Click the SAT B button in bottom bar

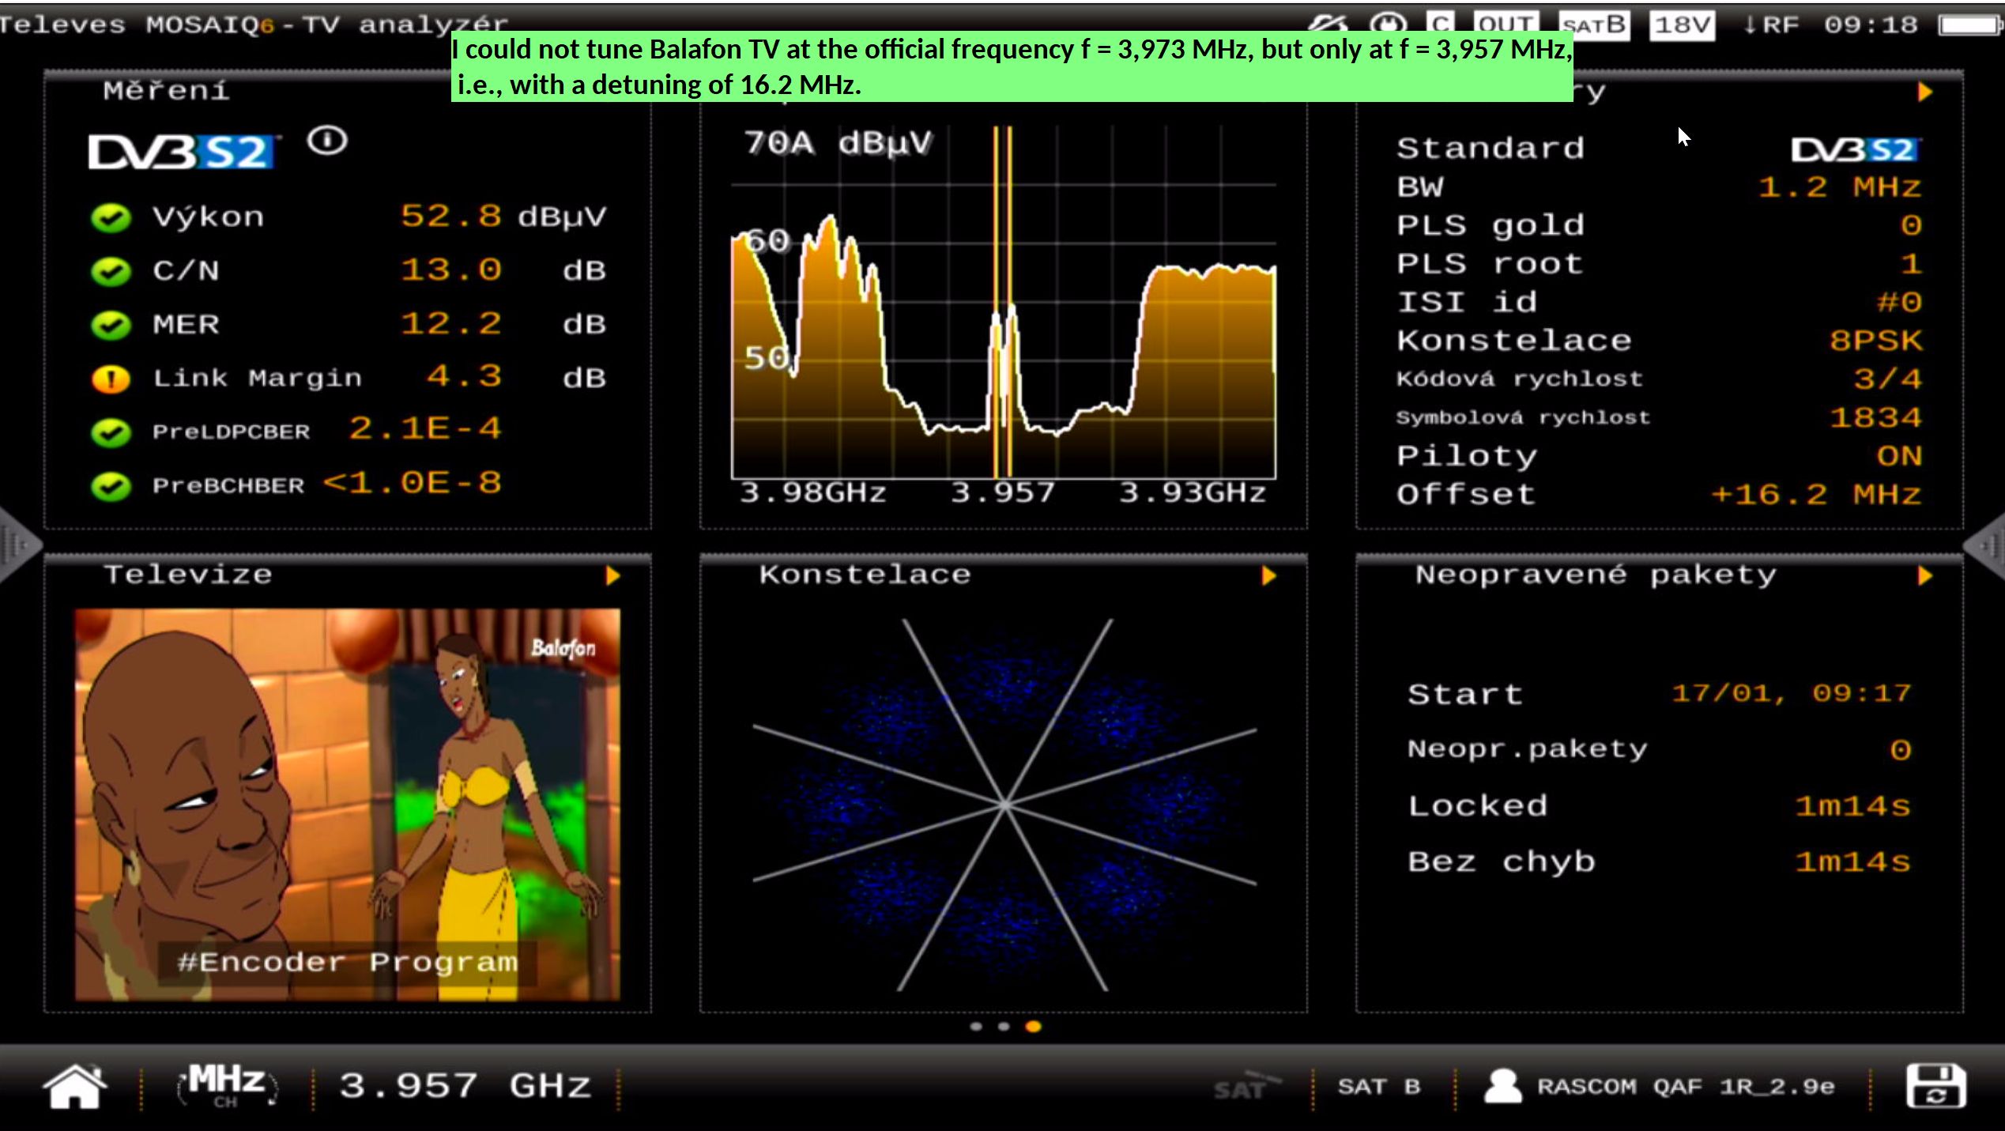[1379, 1087]
